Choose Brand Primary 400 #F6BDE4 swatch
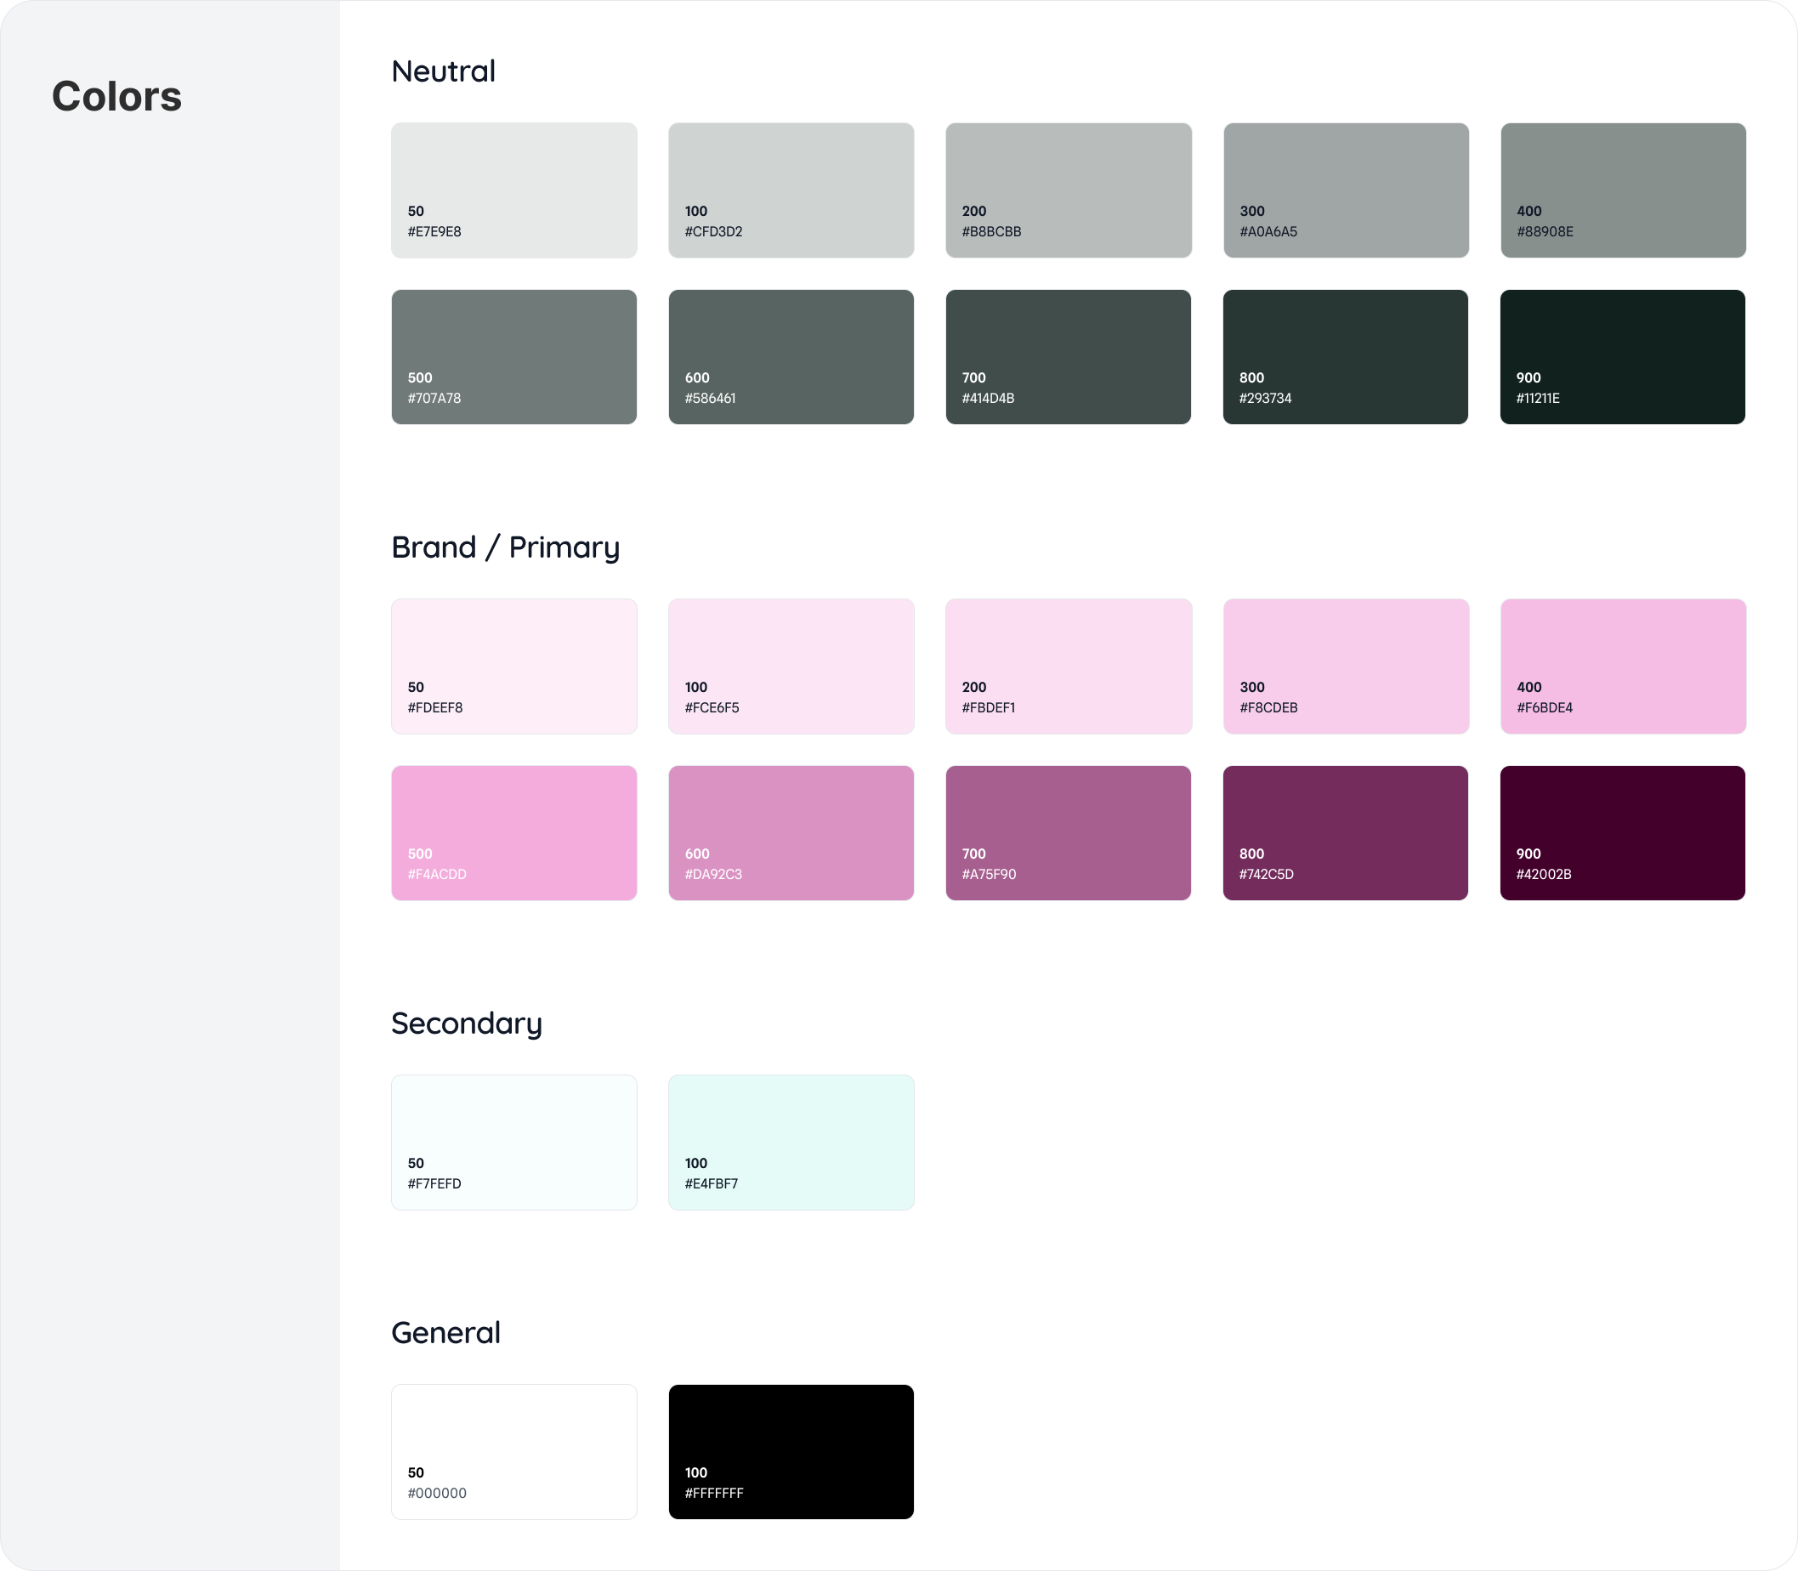Screen dimensions: 1798x1571 coord(1623,666)
